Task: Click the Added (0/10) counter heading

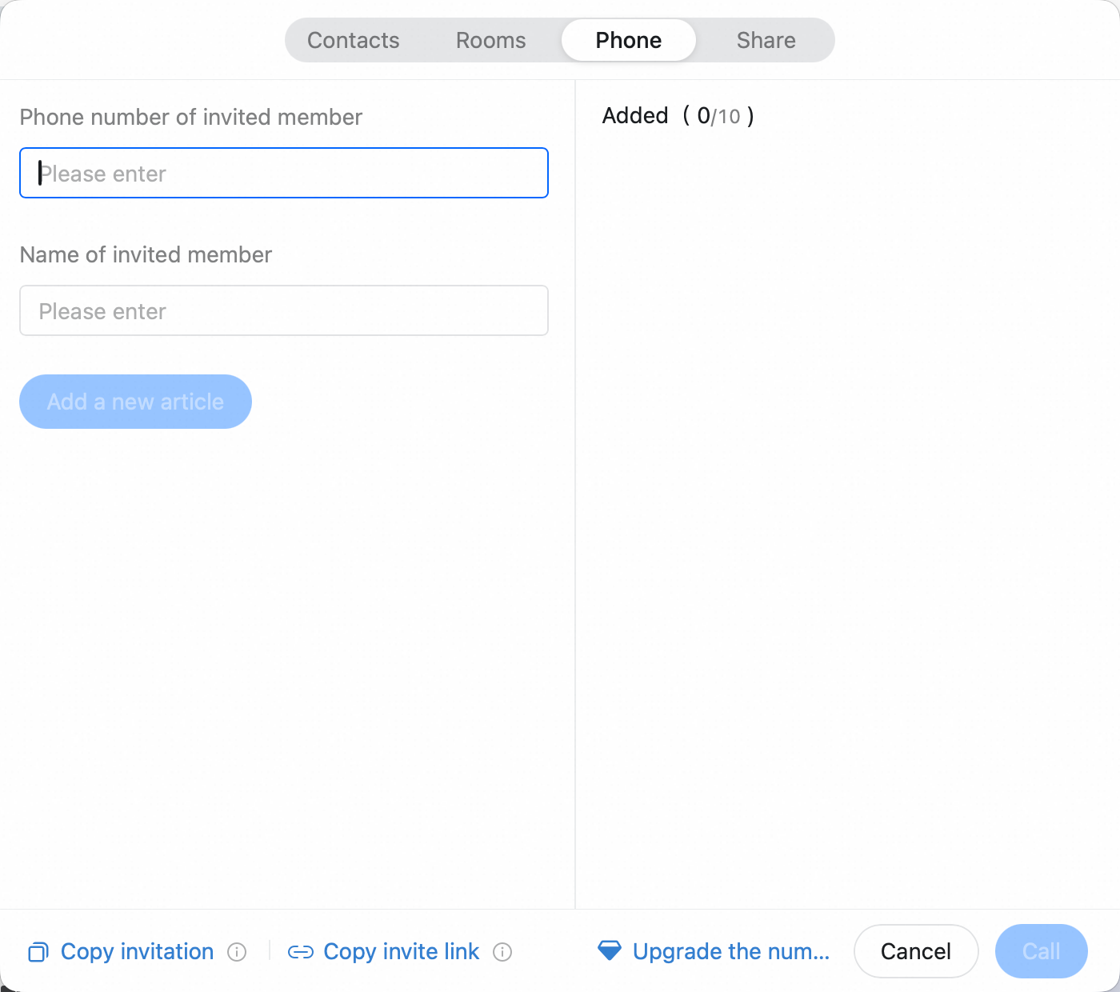Action: point(678,116)
